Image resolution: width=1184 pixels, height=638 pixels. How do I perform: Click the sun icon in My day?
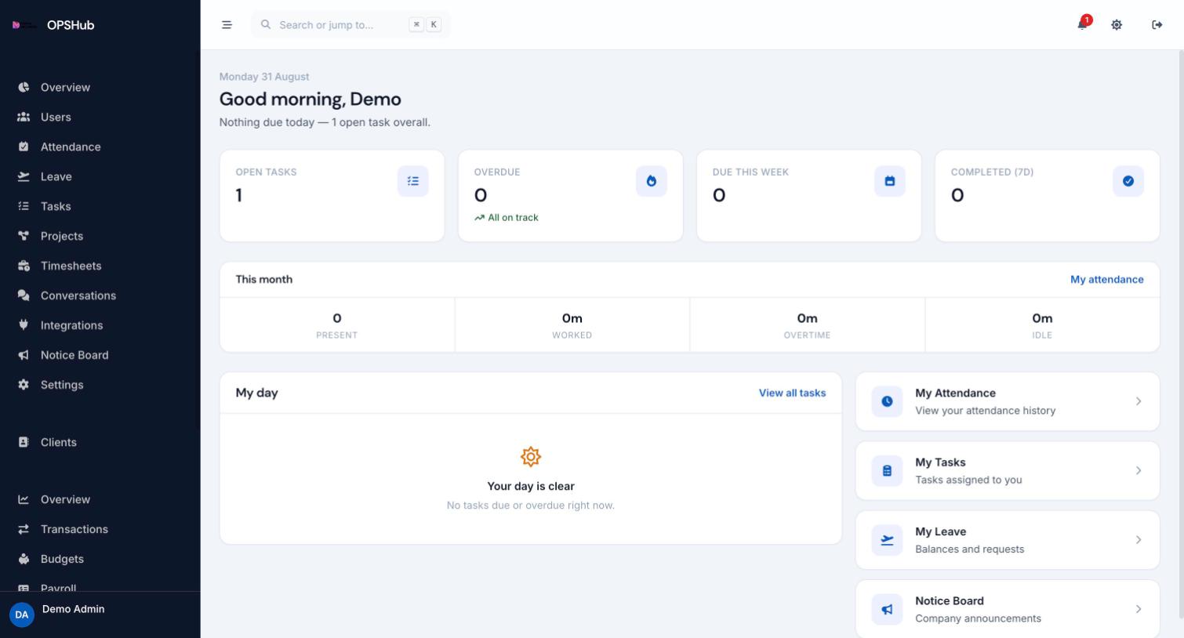(531, 456)
